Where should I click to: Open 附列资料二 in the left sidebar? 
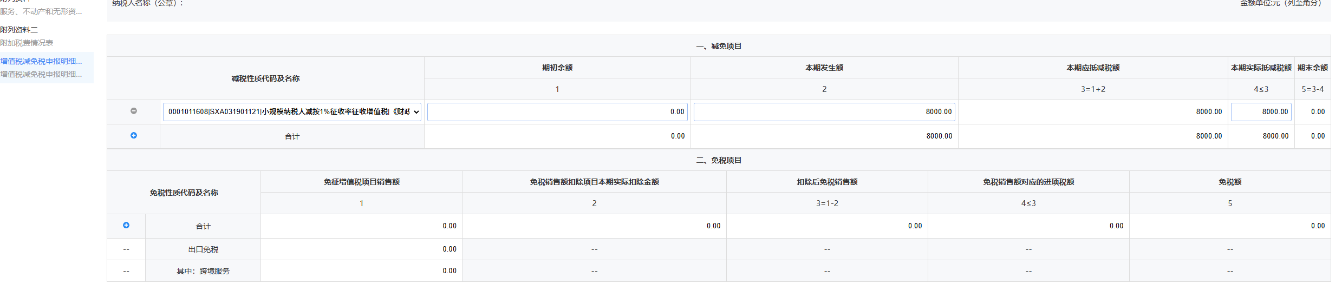pos(19,30)
